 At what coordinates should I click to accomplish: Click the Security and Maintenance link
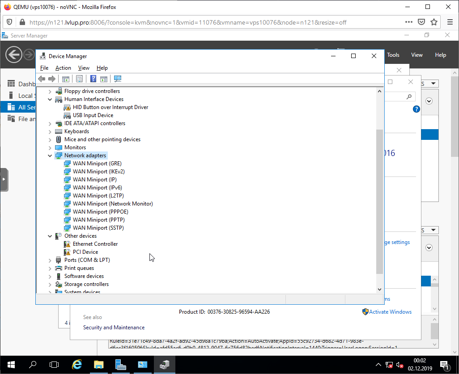coord(114,328)
